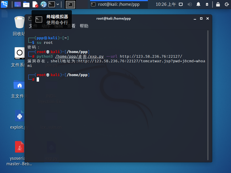Click the --url option in command
This screenshot has width=231, height=173.
coord(112,56)
